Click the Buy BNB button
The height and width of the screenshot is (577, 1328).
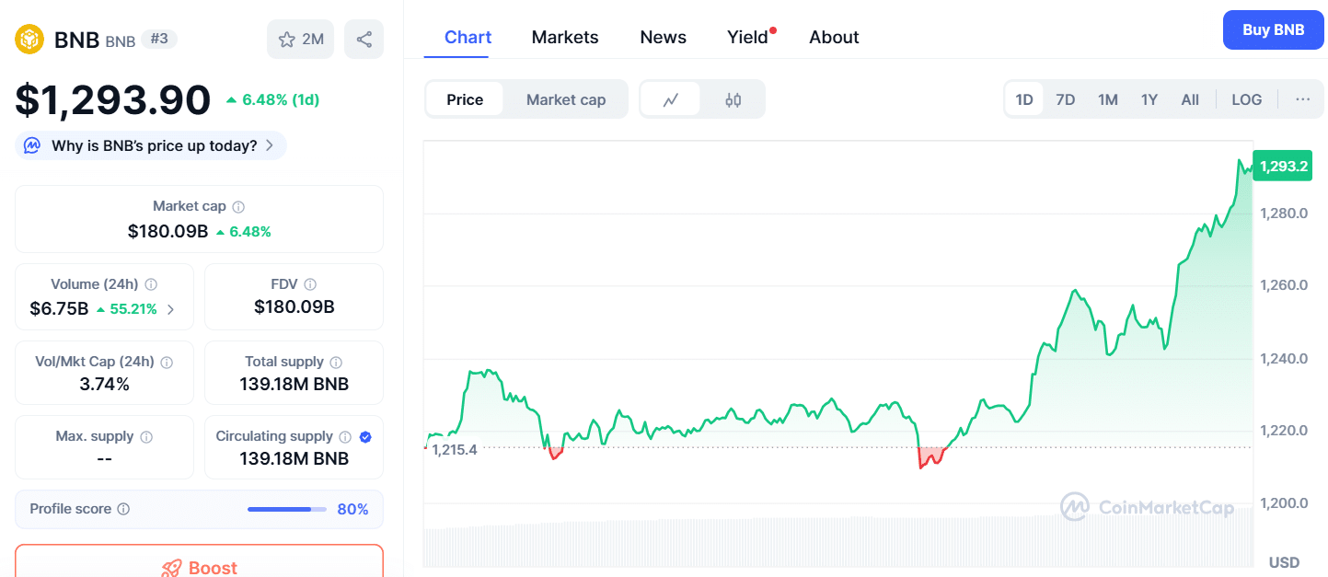coord(1273,29)
